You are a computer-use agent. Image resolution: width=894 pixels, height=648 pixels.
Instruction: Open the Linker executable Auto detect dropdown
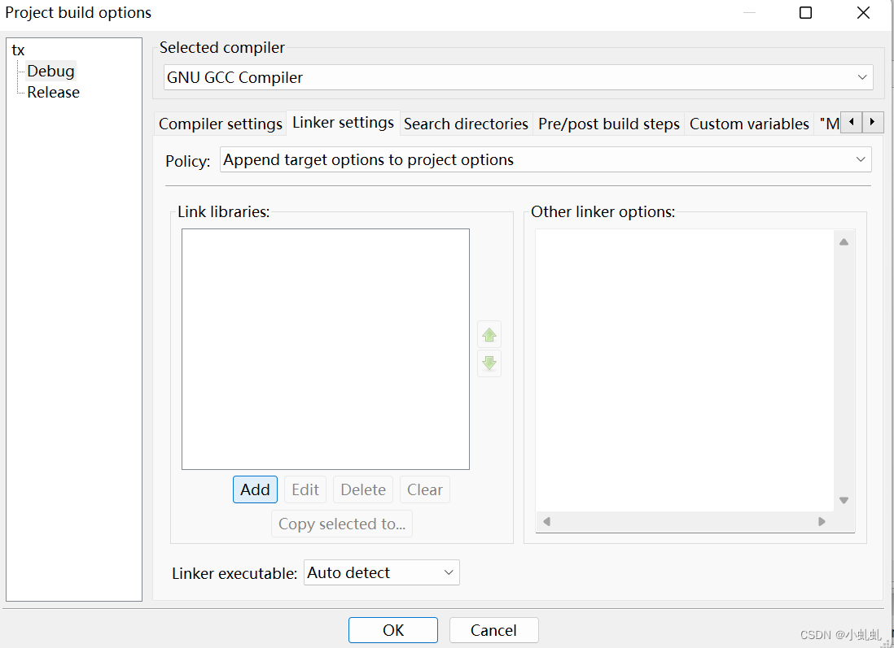381,573
